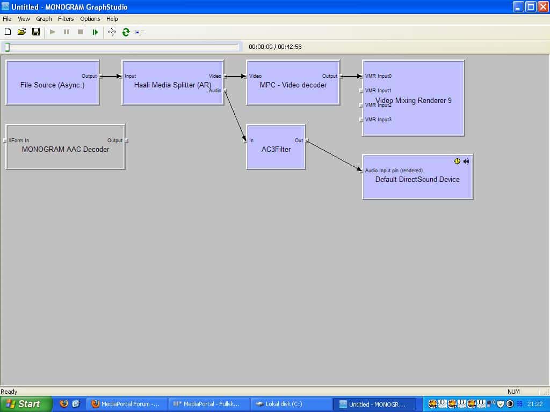
Task: Click AC3Filter's Out pin
Action: click(x=307, y=141)
